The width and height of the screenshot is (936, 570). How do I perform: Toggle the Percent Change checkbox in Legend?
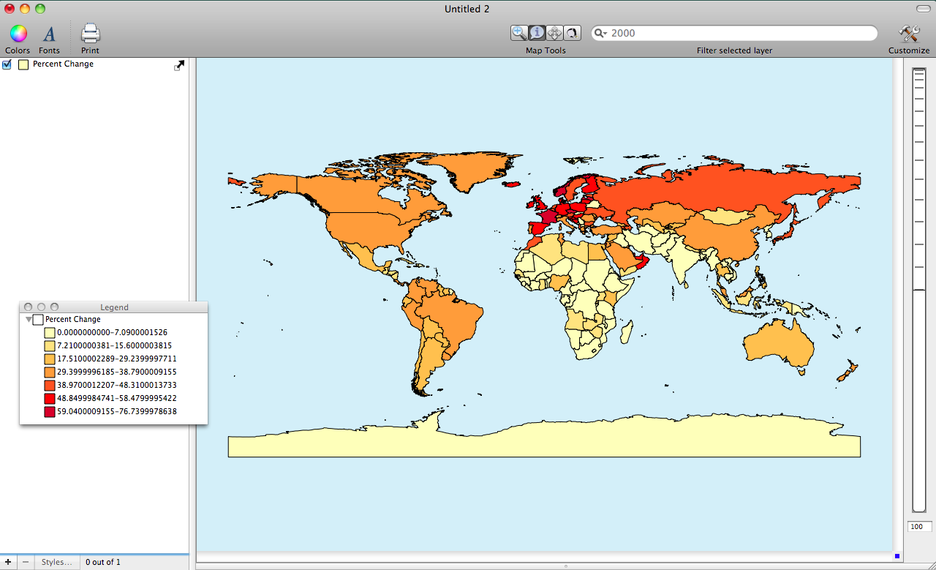[x=38, y=320]
